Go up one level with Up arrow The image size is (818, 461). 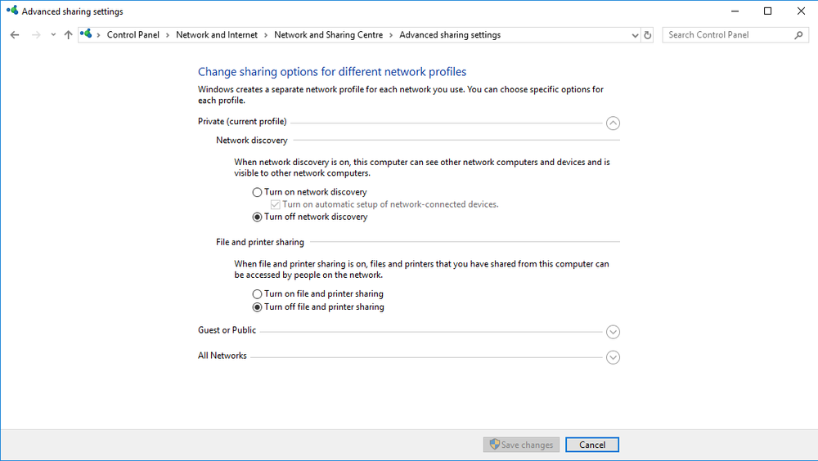point(69,35)
